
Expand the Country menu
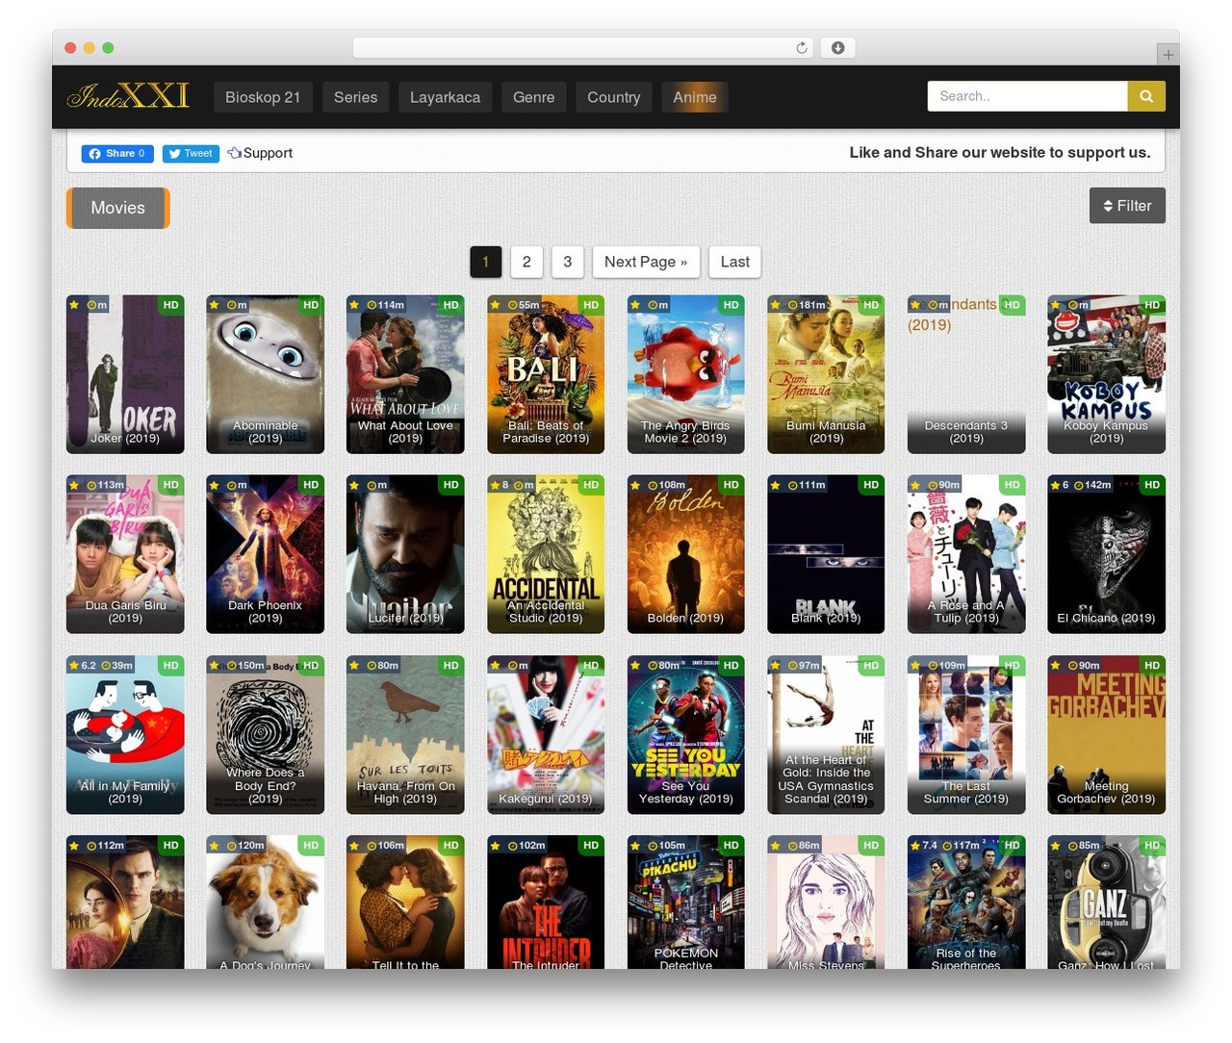pyautogui.click(x=614, y=97)
